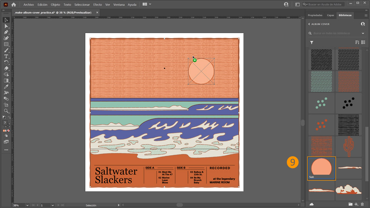This screenshot has height=208, width=370.
Task: Select the Eyedropper tool
Action: click(x=6, y=87)
